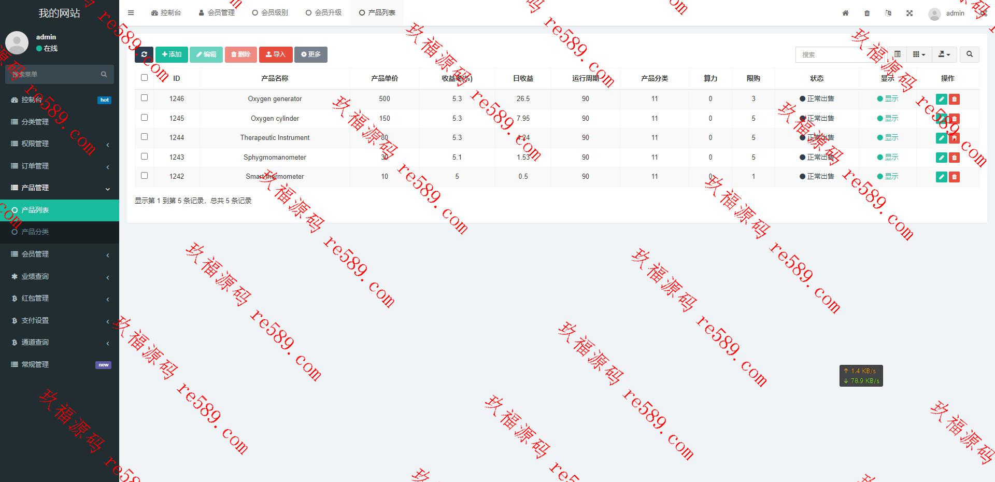Screen dimensions: 995x482
Task: Toggle 显示 status for Oxygen cylinder
Action: [888, 118]
